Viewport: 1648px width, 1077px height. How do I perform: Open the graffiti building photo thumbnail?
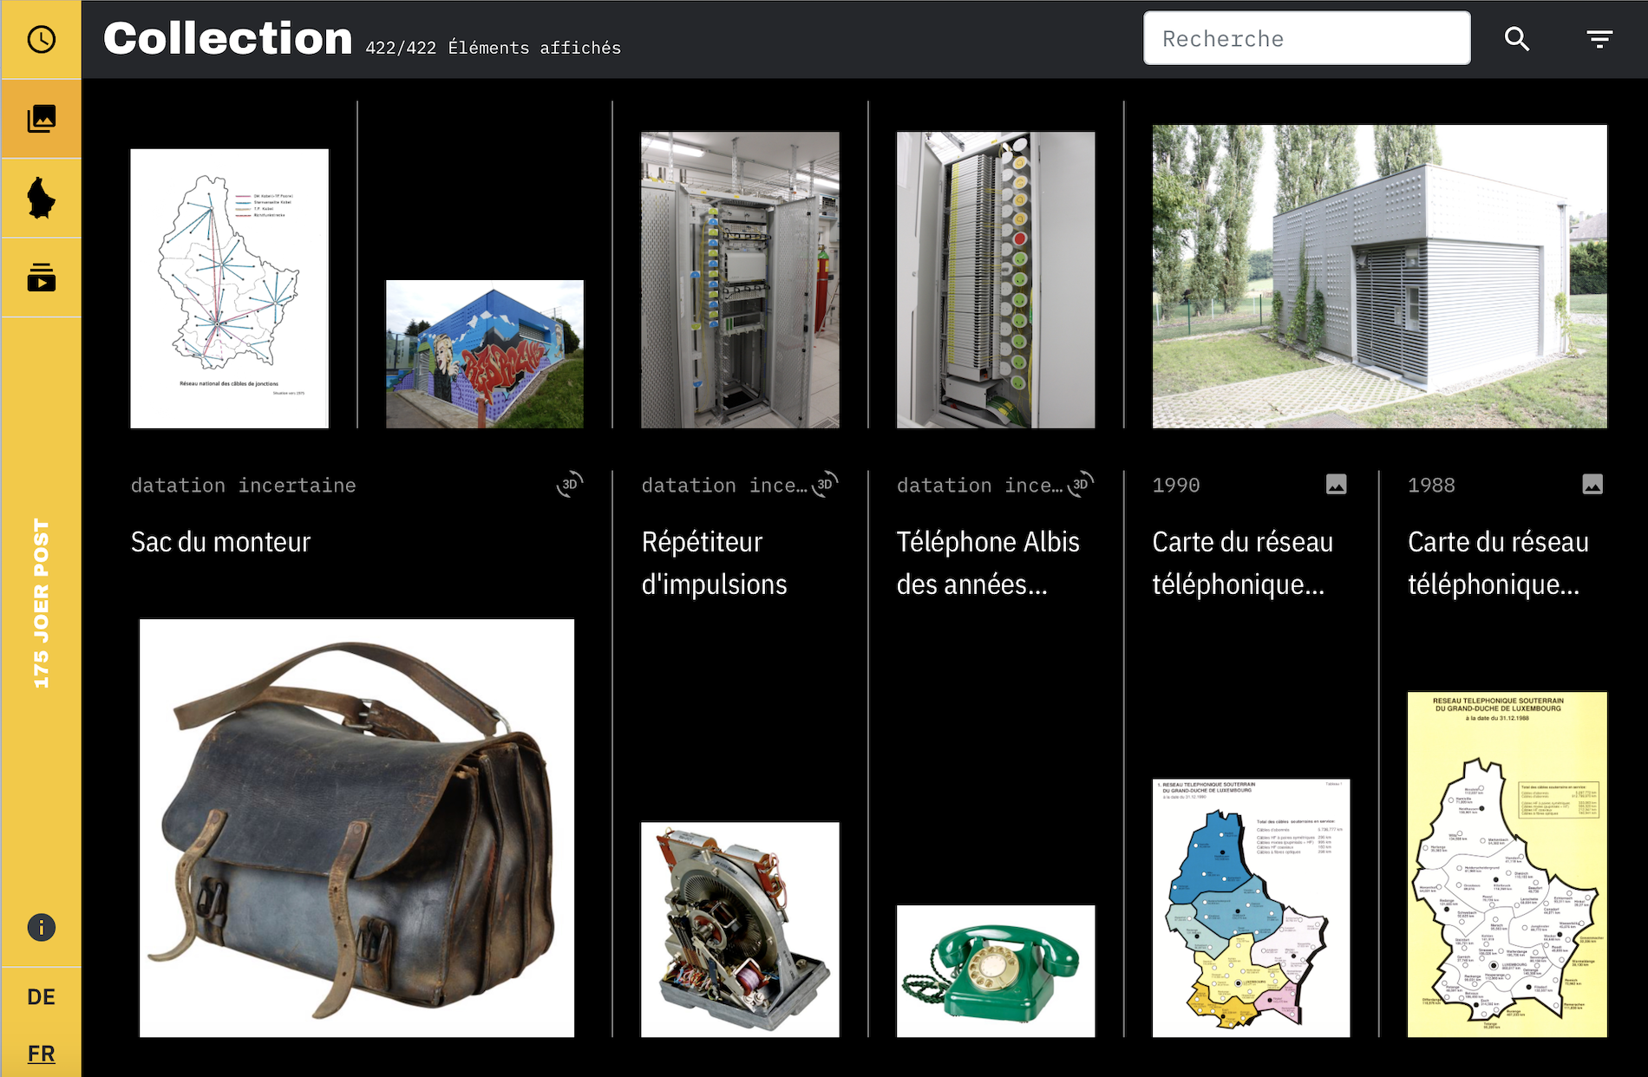(484, 354)
